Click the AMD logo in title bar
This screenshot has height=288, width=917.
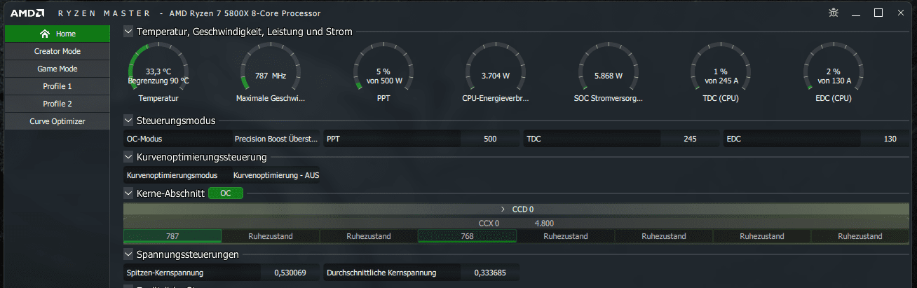tap(27, 13)
